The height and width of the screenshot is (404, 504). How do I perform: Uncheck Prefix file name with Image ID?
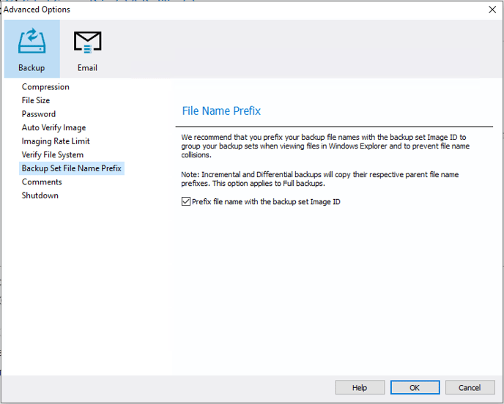tap(186, 202)
